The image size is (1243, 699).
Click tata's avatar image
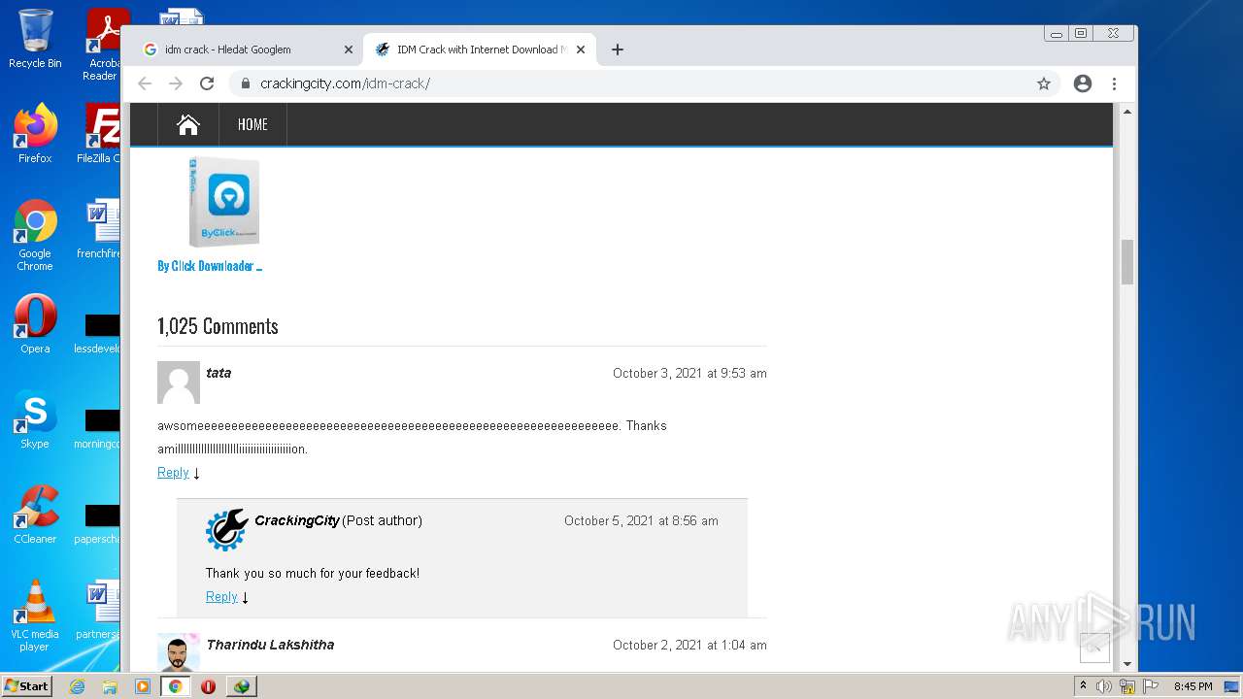179,383
